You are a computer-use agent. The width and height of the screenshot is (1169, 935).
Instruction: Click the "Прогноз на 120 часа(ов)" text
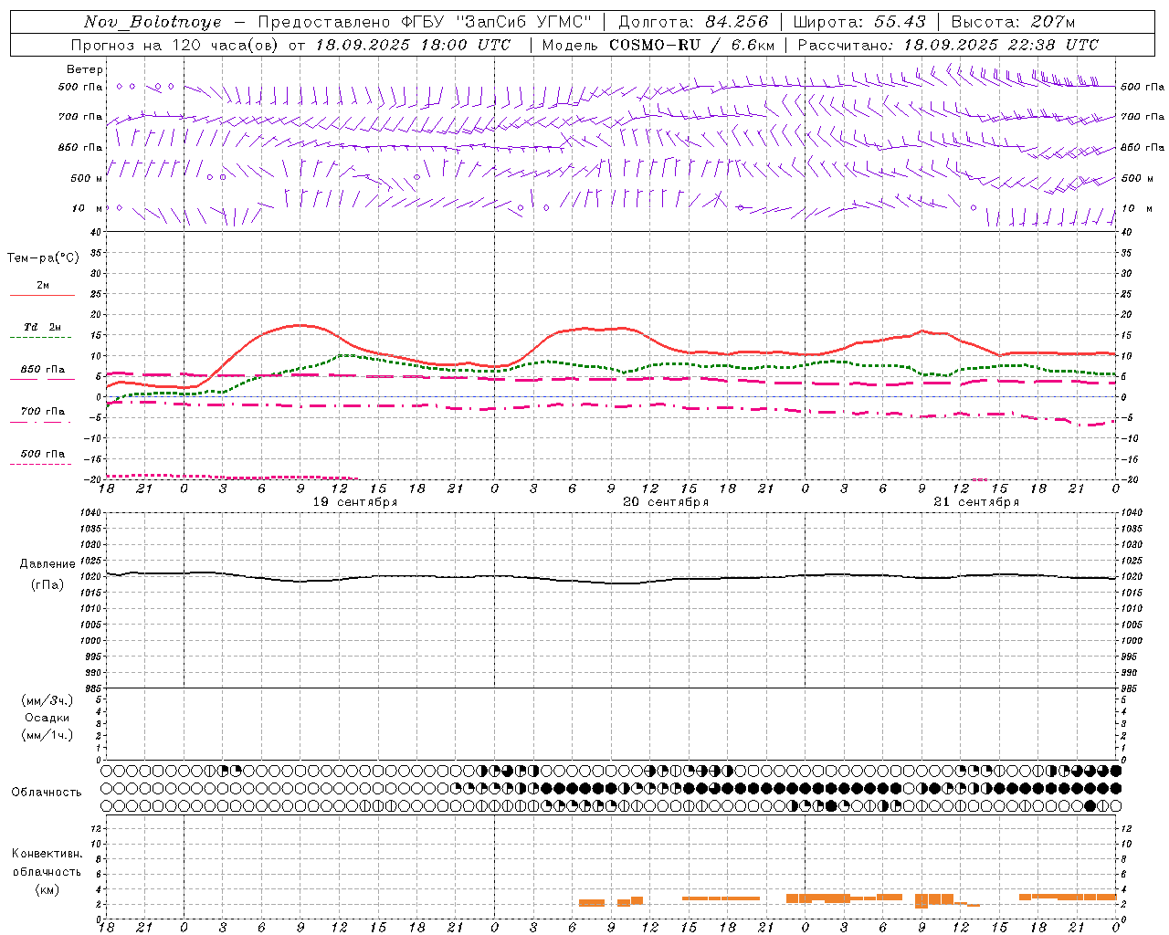(x=175, y=45)
